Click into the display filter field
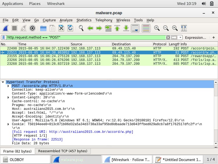218x164 pixels. 86,37
